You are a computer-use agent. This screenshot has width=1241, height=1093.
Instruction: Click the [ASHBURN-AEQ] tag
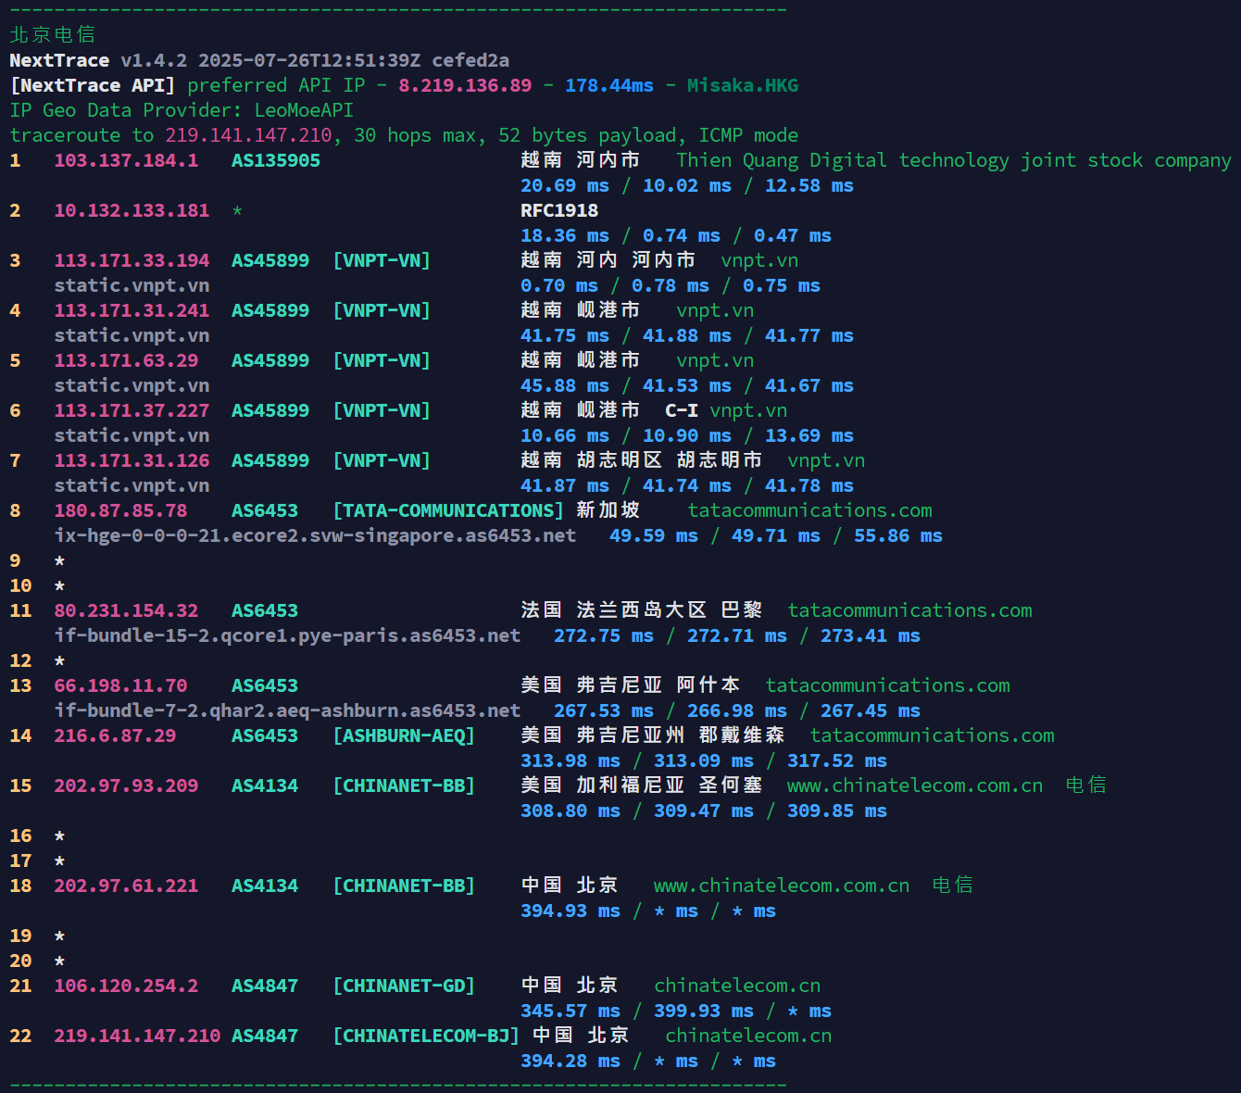click(404, 735)
